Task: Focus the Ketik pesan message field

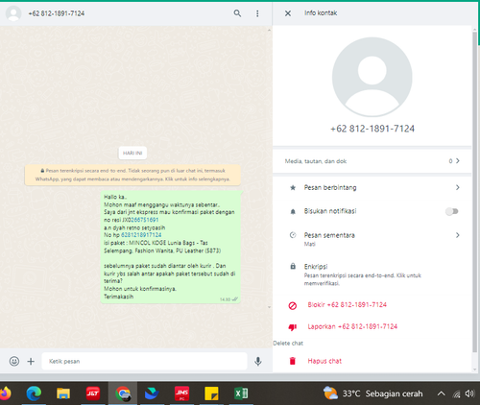Action: pyautogui.click(x=144, y=361)
